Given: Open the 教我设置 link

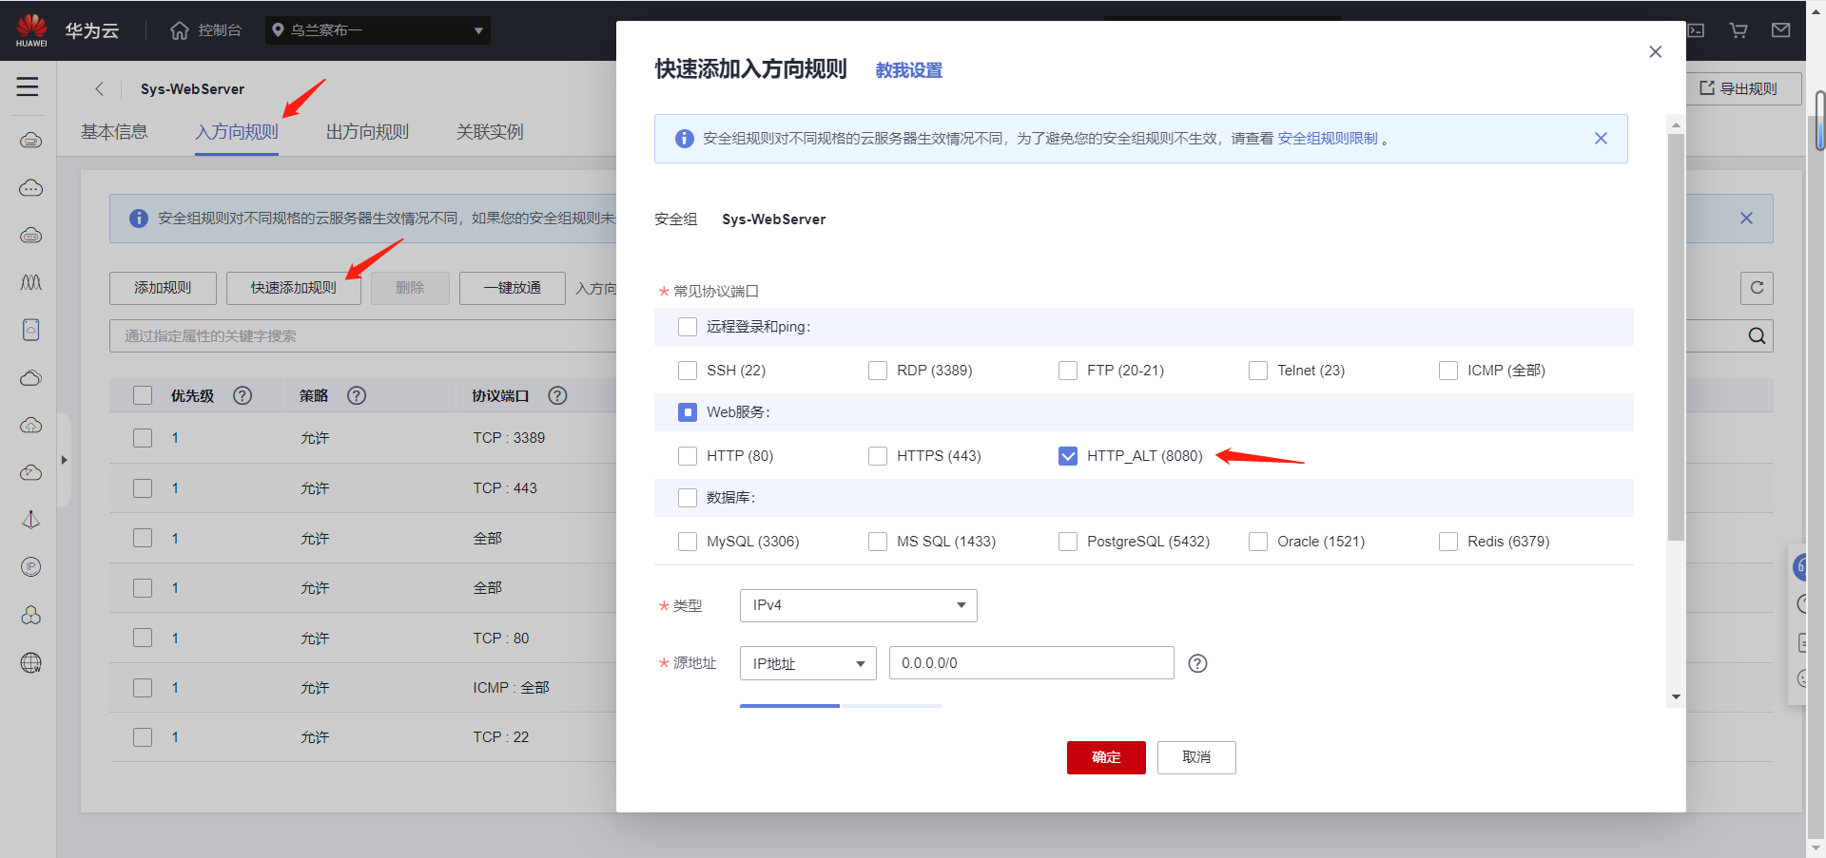Looking at the screenshot, I should click(907, 69).
